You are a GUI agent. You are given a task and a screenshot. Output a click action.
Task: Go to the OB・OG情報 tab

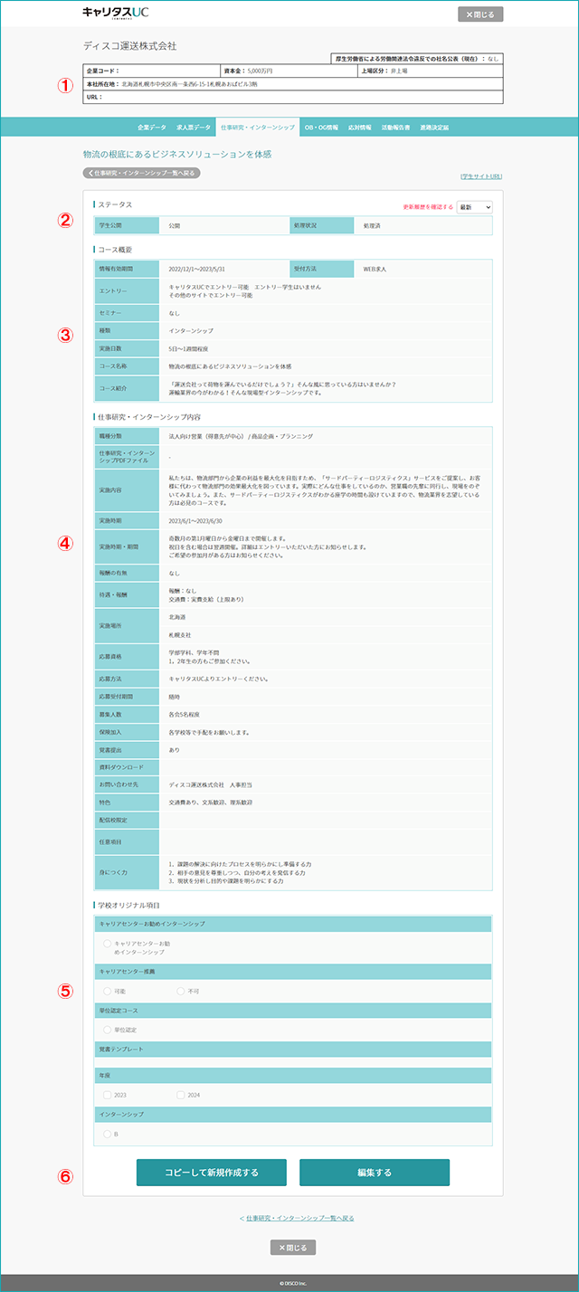coord(321,128)
